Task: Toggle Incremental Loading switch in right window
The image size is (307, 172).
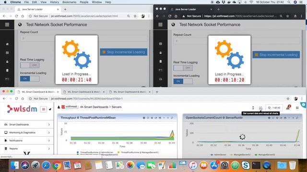Action: (183, 81)
